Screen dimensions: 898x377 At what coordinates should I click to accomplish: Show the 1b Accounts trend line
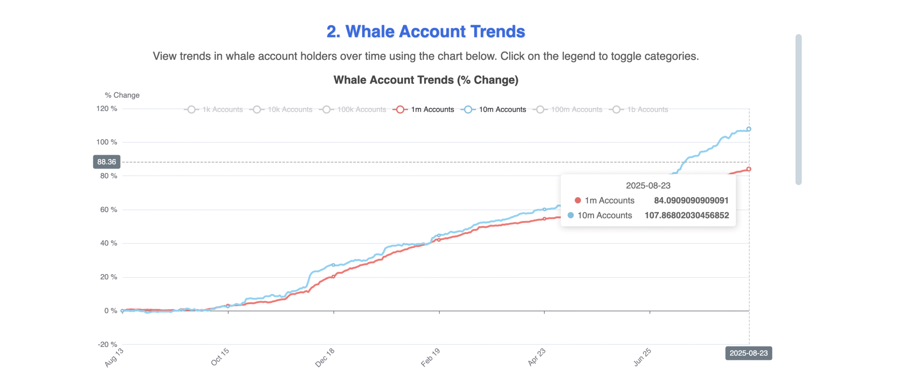click(648, 109)
